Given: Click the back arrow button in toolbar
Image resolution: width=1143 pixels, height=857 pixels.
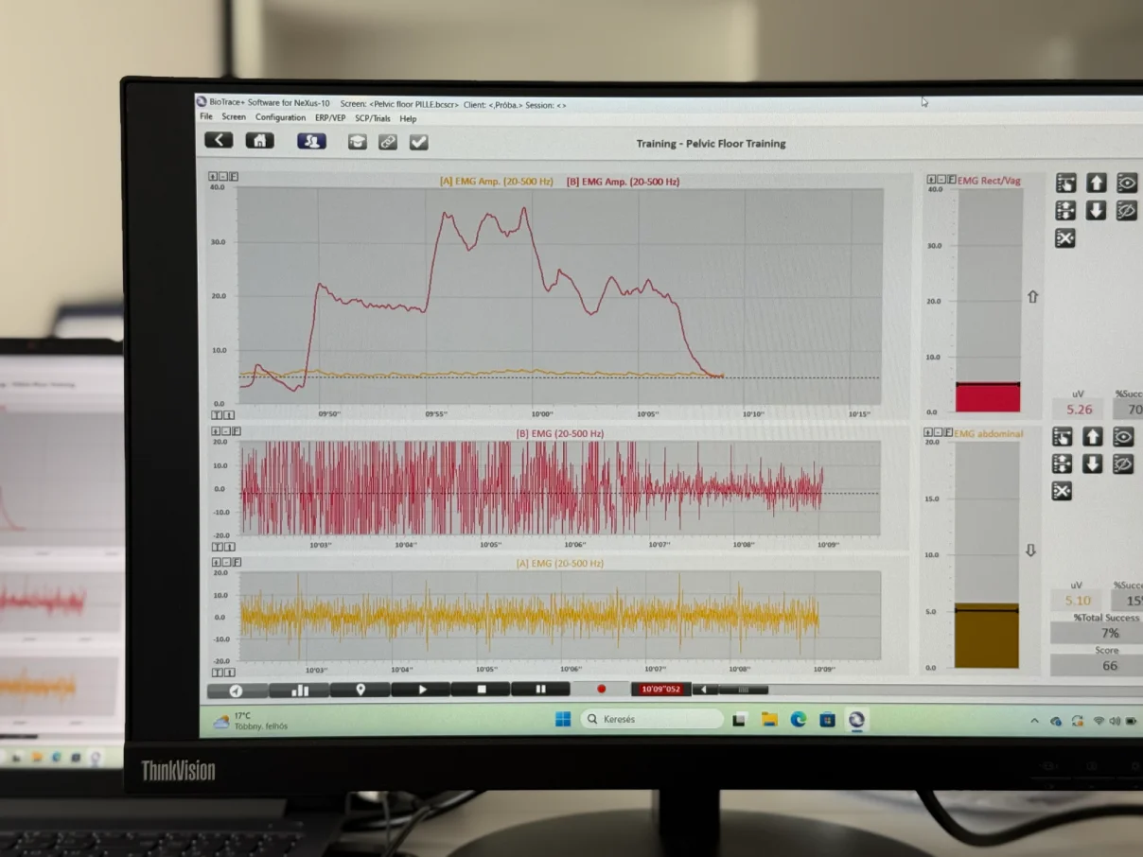Looking at the screenshot, I should pos(219,140).
